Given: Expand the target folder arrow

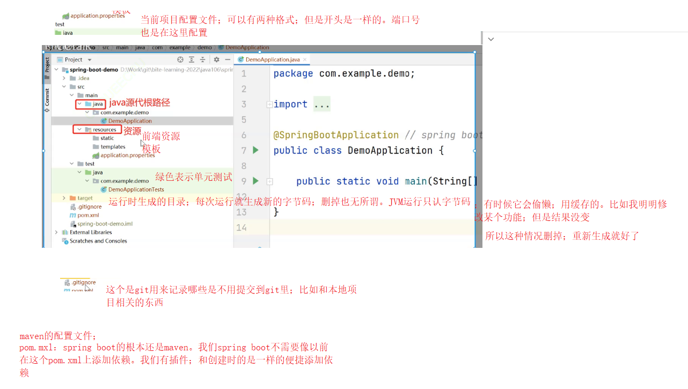Looking at the screenshot, I should pyautogui.click(x=64, y=198).
